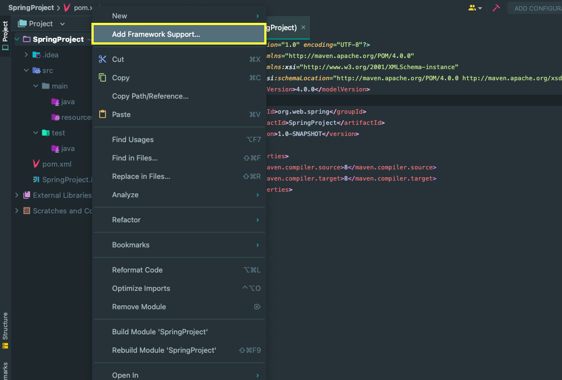Click SpringProject in breadcrumb bar
The height and width of the screenshot is (380, 562).
31,7
